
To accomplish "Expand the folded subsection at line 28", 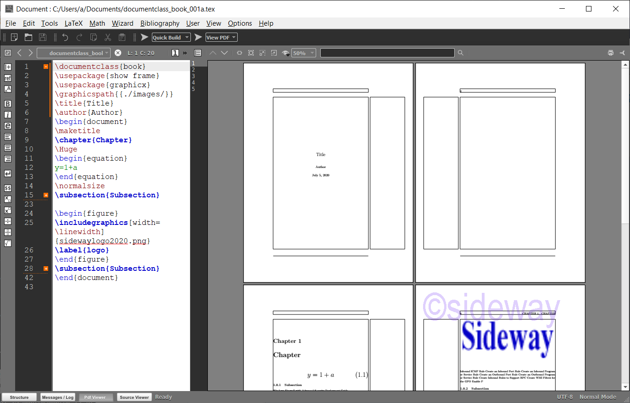I will pos(46,269).
